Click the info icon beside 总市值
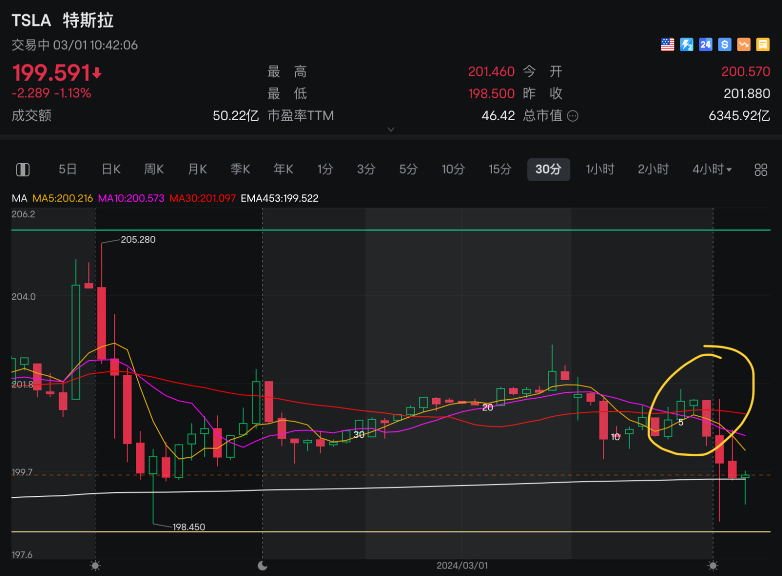The height and width of the screenshot is (576, 782). (x=573, y=116)
